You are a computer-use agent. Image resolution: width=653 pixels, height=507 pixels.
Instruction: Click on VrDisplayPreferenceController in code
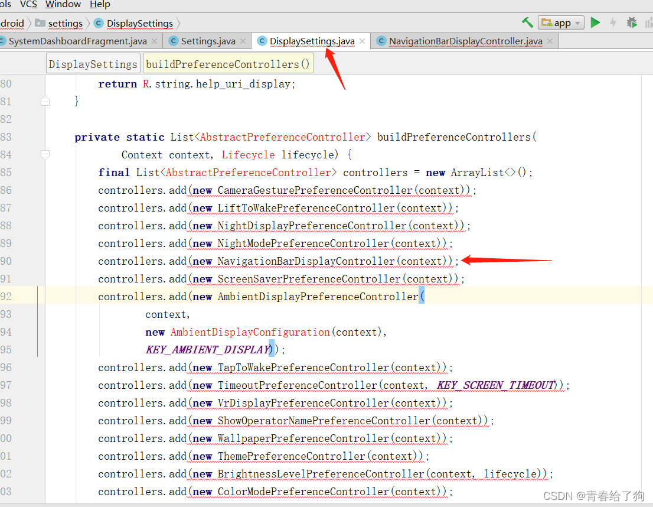point(303,403)
